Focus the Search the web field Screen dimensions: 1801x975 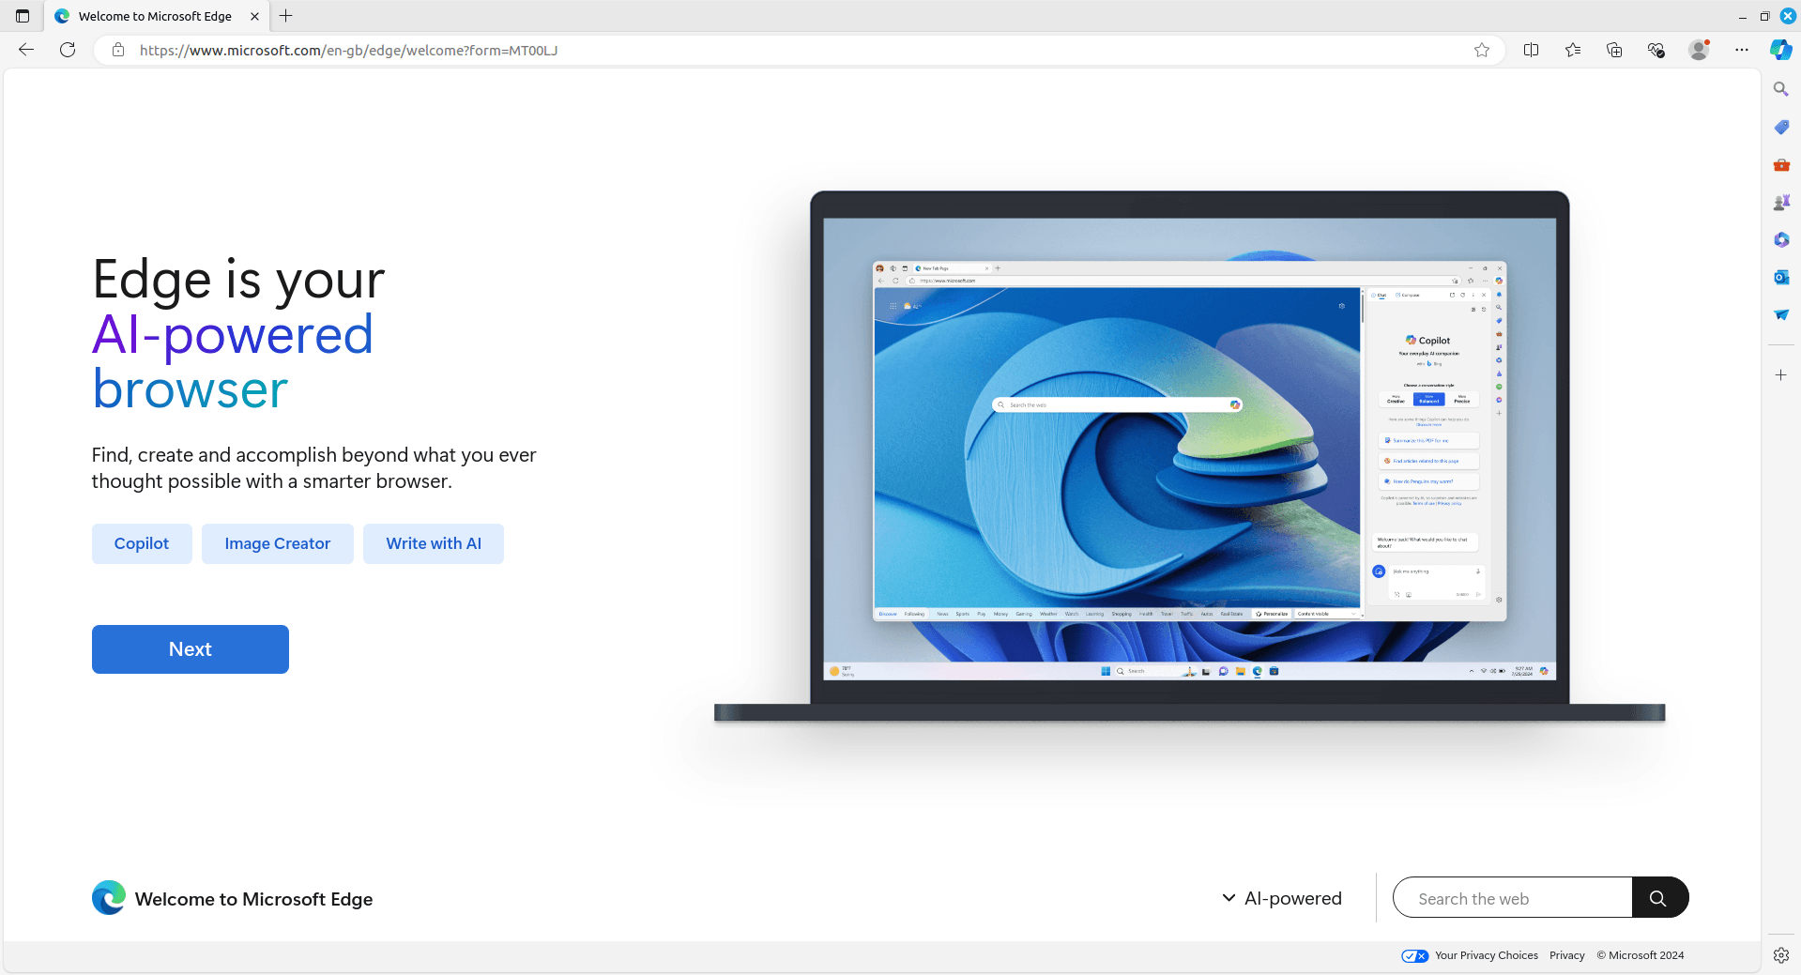1513,898
